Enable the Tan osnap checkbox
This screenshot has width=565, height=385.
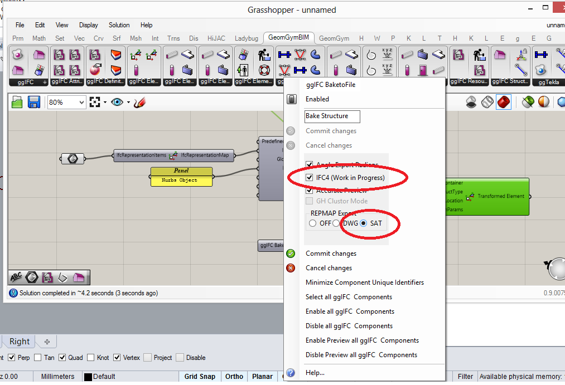(38, 357)
